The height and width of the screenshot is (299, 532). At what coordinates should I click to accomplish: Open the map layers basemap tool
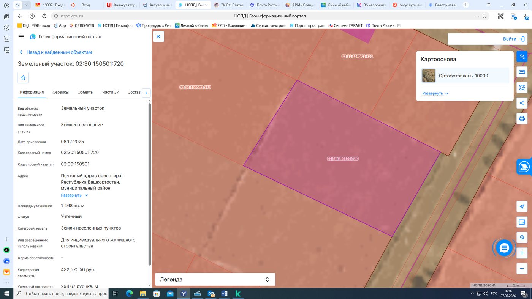[522, 57]
